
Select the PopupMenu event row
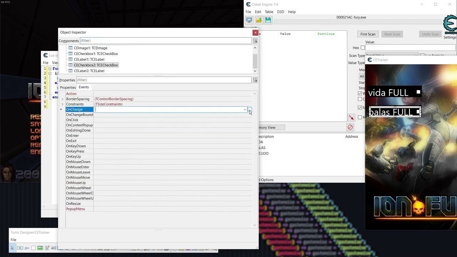point(159,209)
